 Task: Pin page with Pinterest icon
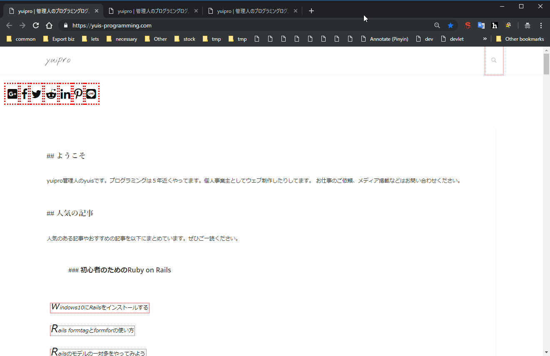tap(78, 94)
